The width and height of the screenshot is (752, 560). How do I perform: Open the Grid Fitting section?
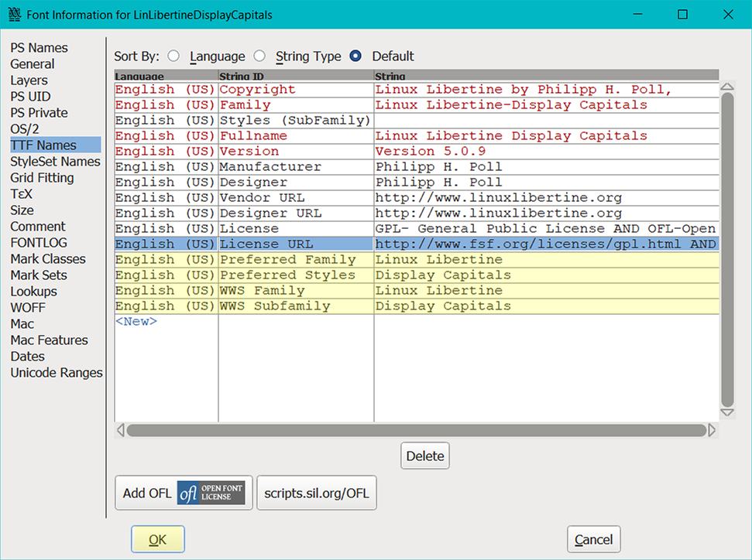[x=42, y=178]
